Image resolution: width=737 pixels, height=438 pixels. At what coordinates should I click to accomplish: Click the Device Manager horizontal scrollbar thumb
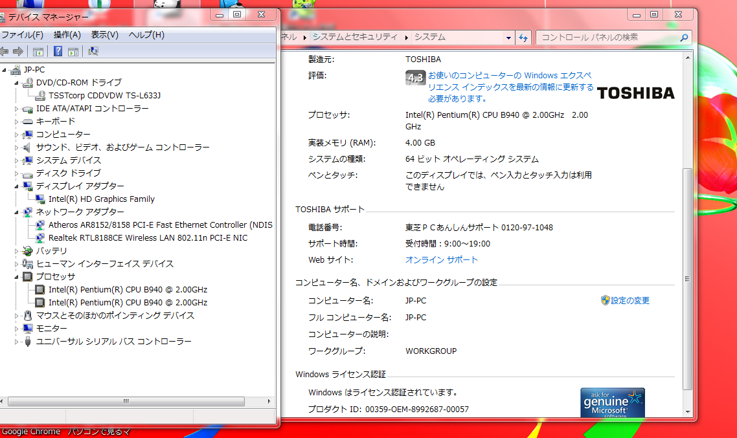[x=126, y=401]
